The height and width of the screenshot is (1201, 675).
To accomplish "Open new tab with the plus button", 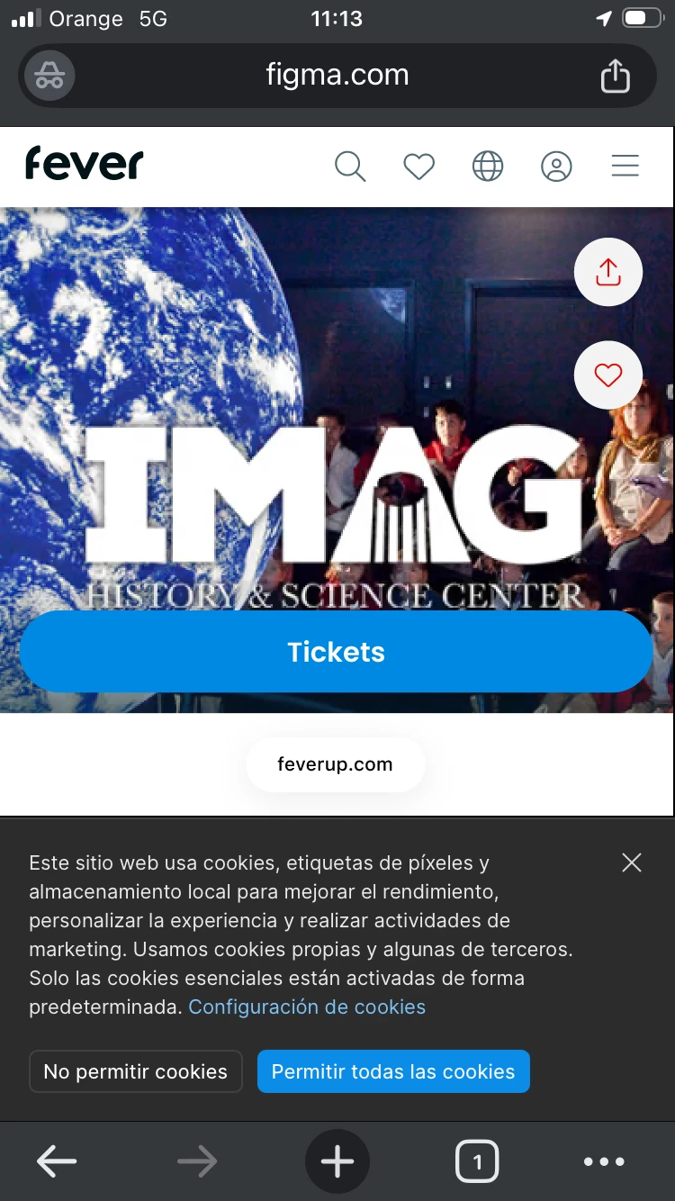I will 337,1161.
